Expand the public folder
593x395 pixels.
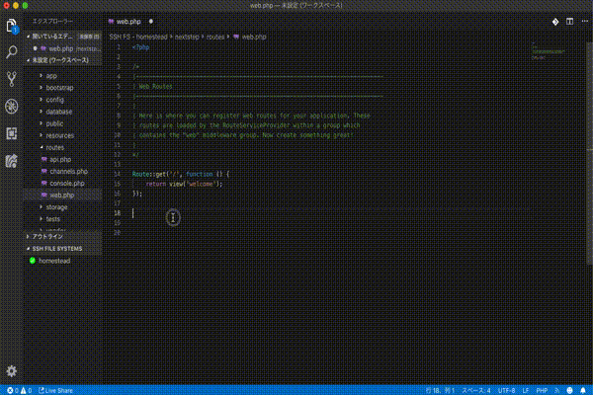click(x=54, y=123)
